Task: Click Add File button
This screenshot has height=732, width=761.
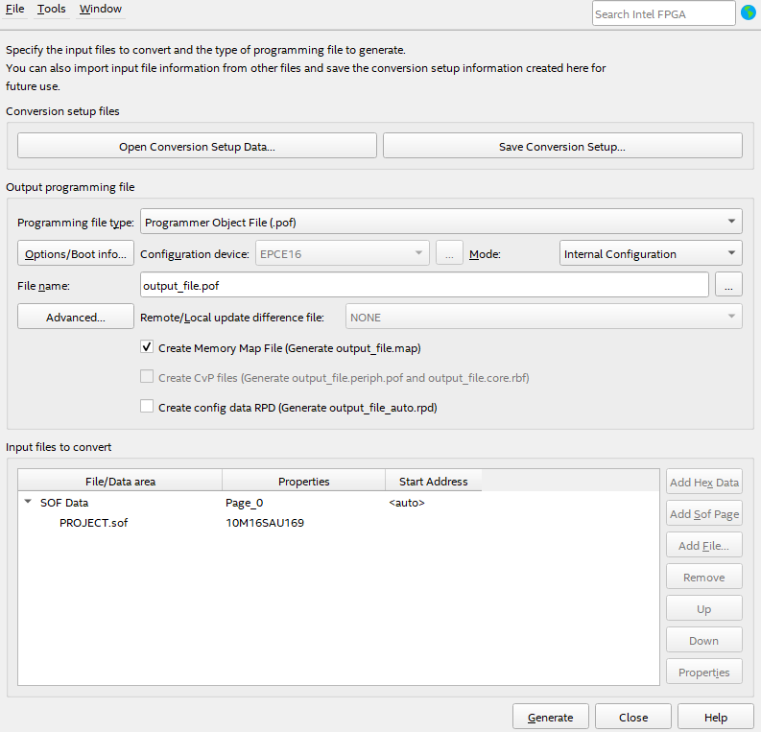Action: coord(704,545)
